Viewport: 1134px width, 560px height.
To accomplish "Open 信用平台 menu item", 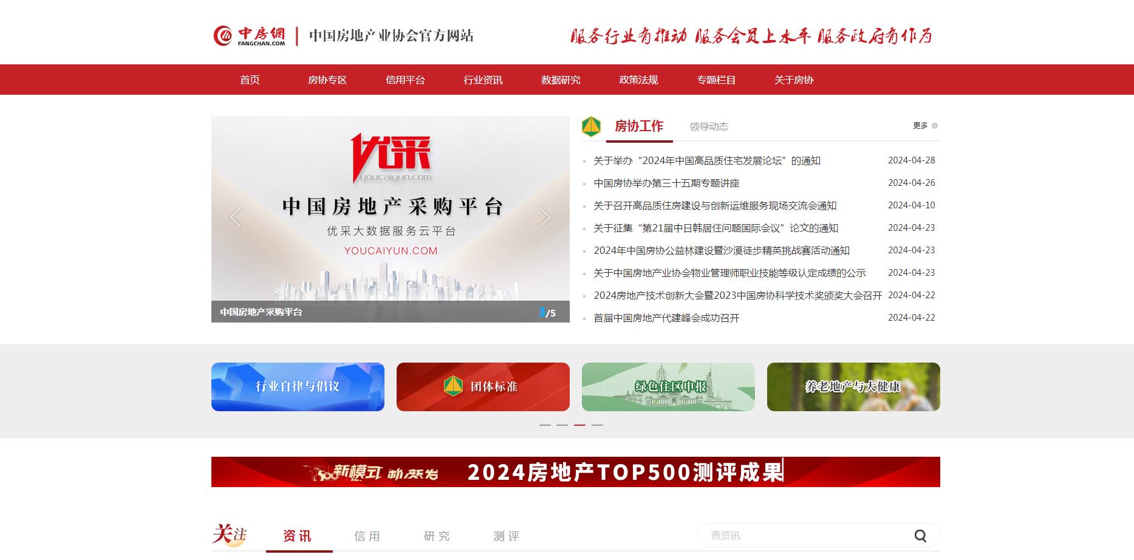I will 405,80.
